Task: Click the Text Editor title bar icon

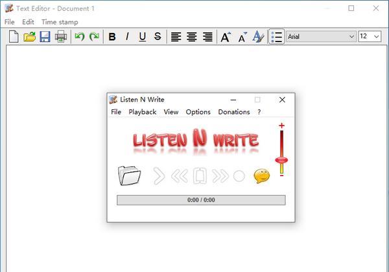Action: (9, 8)
